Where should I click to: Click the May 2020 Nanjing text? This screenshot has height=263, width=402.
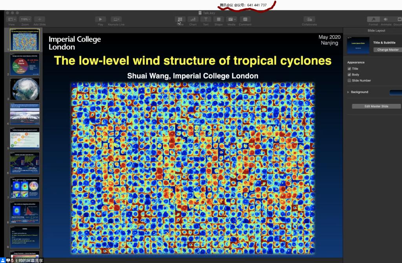(329, 40)
